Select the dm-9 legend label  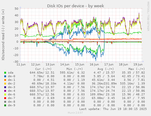(x=12, y=105)
